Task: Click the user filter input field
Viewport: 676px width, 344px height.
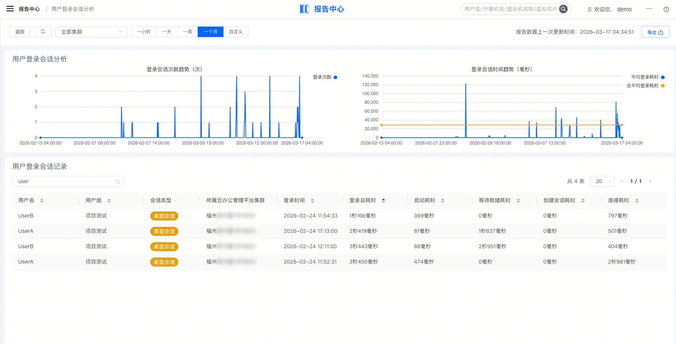Action: (x=64, y=181)
